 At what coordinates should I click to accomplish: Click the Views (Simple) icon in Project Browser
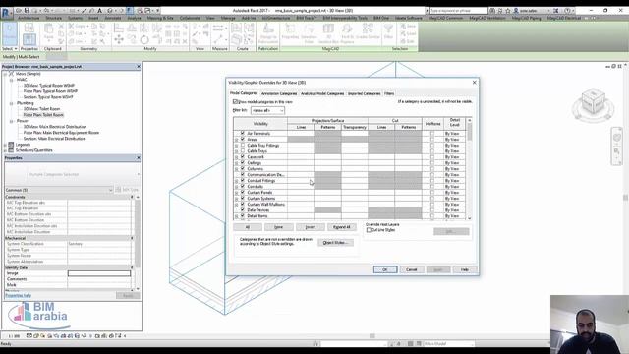point(11,74)
